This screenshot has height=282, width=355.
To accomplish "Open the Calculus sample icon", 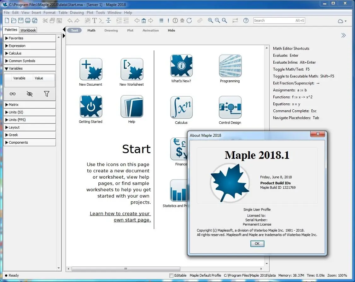I will click(x=181, y=107).
